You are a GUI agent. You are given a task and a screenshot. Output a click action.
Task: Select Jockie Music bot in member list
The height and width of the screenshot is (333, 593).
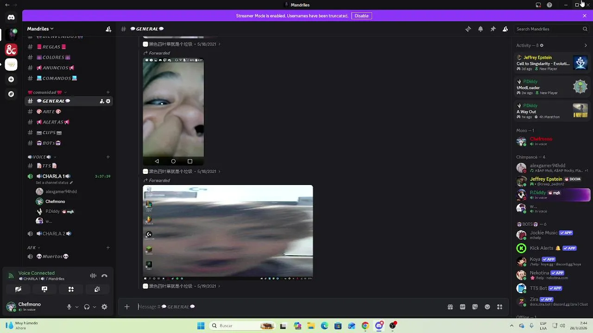551,234
